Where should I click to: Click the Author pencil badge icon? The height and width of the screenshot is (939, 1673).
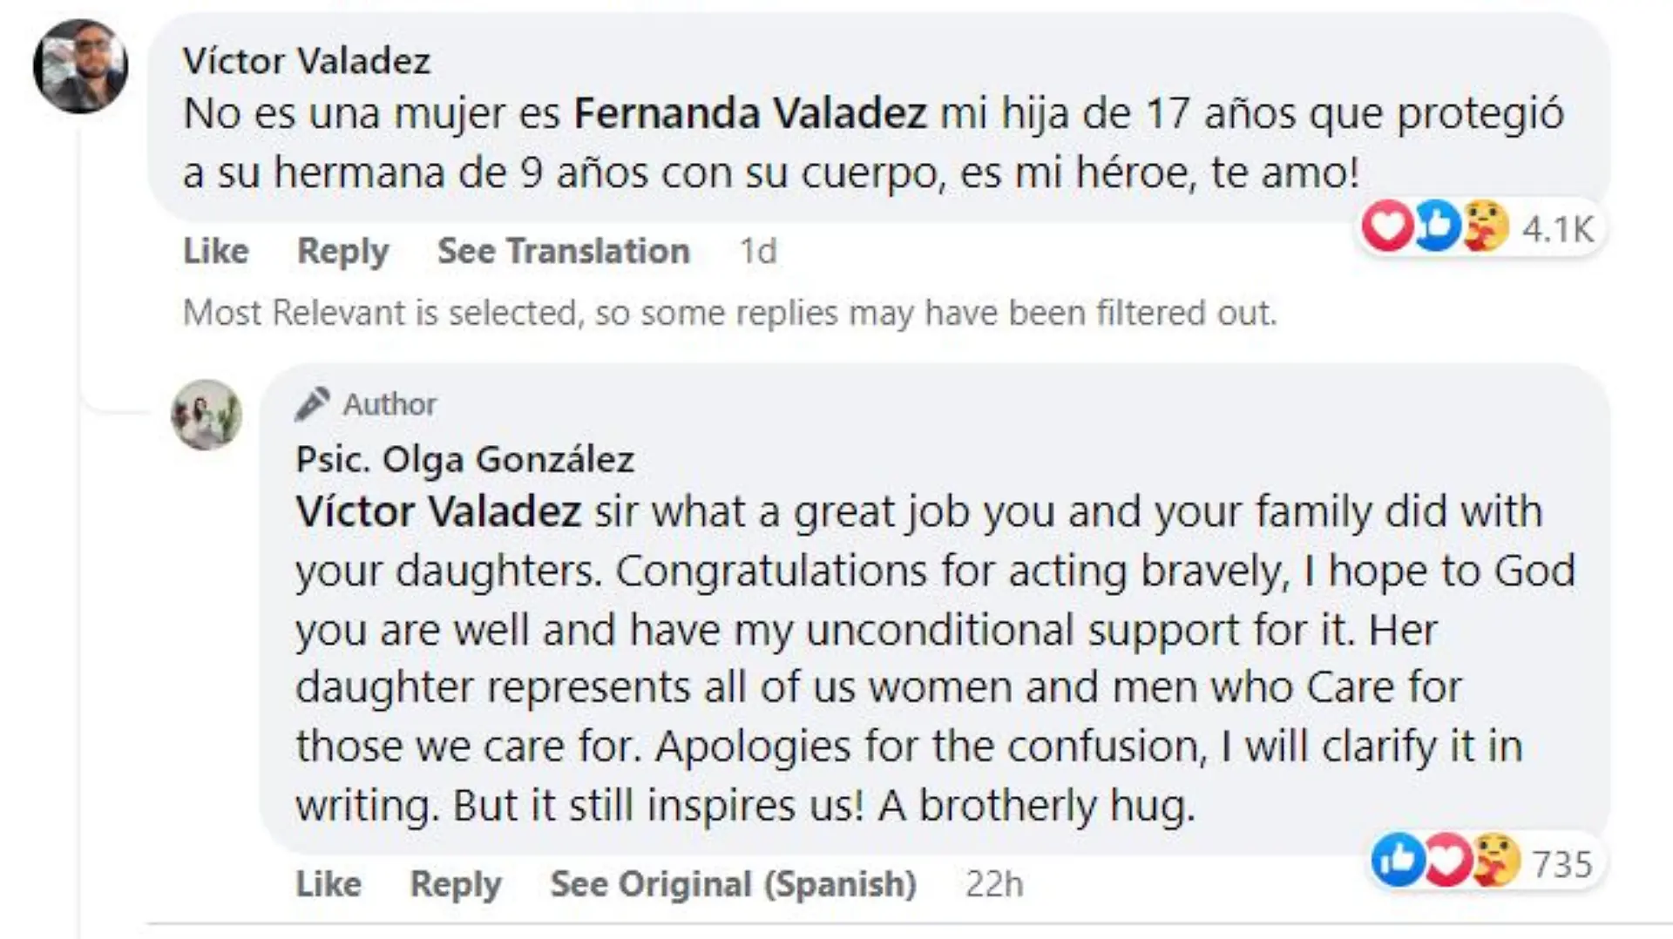click(311, 404)
